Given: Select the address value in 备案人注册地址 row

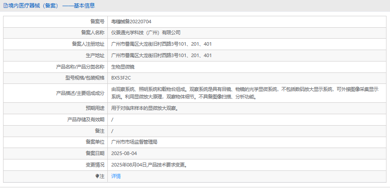Looking at the screenshot, I should point(161,44).
